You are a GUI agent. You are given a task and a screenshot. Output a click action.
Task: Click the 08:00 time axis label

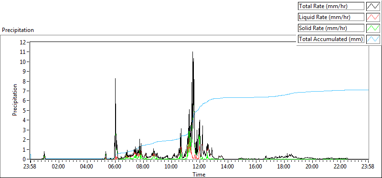(143, 167)
